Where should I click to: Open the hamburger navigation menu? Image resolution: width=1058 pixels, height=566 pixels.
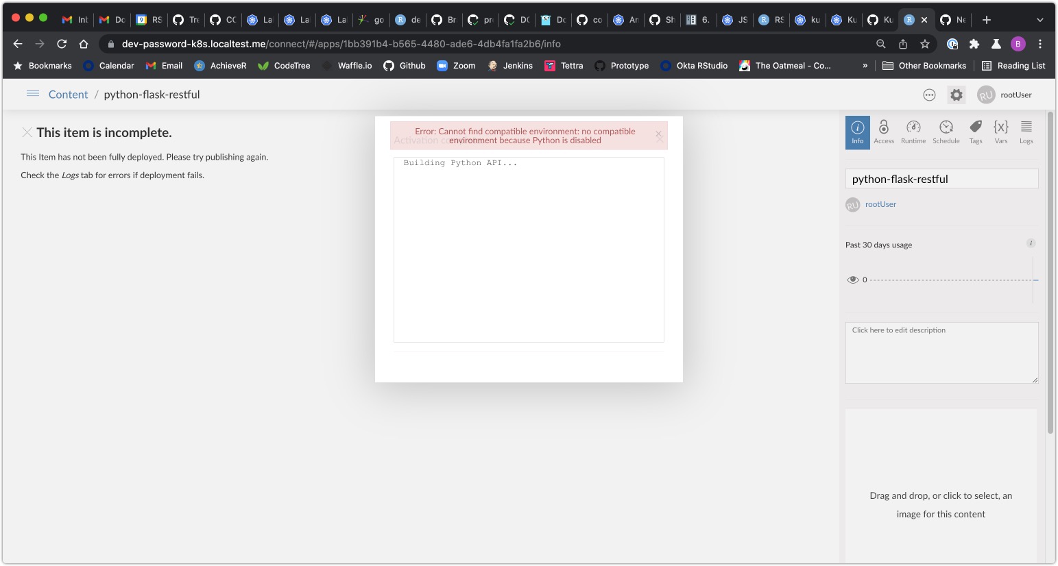click(x=32, y=94)
